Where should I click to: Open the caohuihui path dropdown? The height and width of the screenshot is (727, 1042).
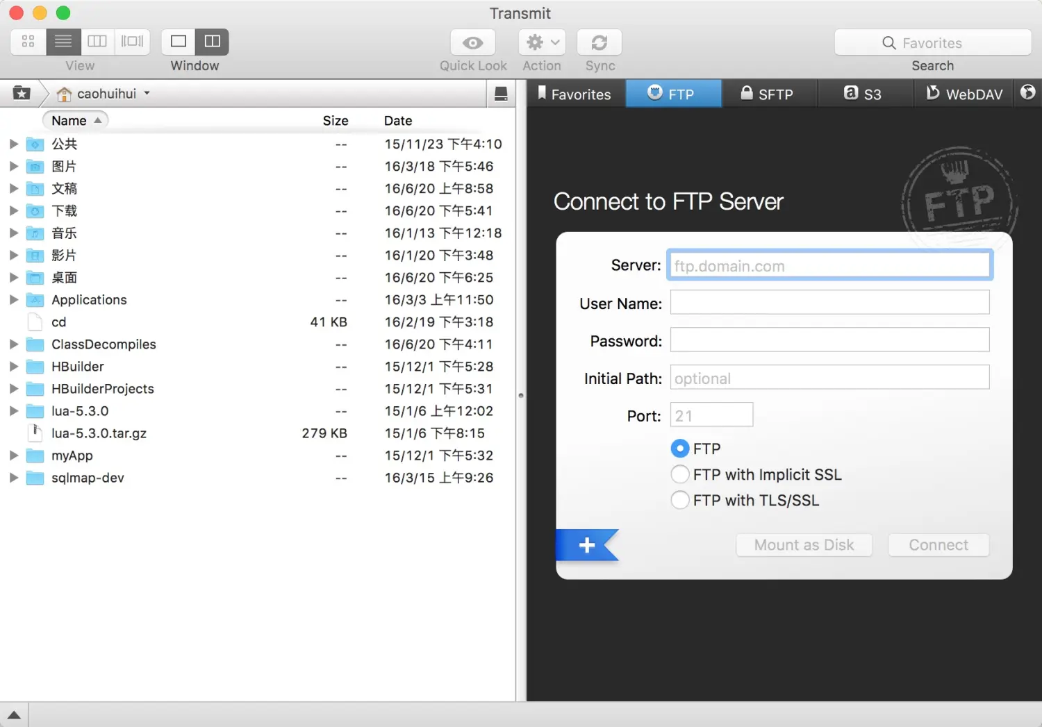(104, 93)
